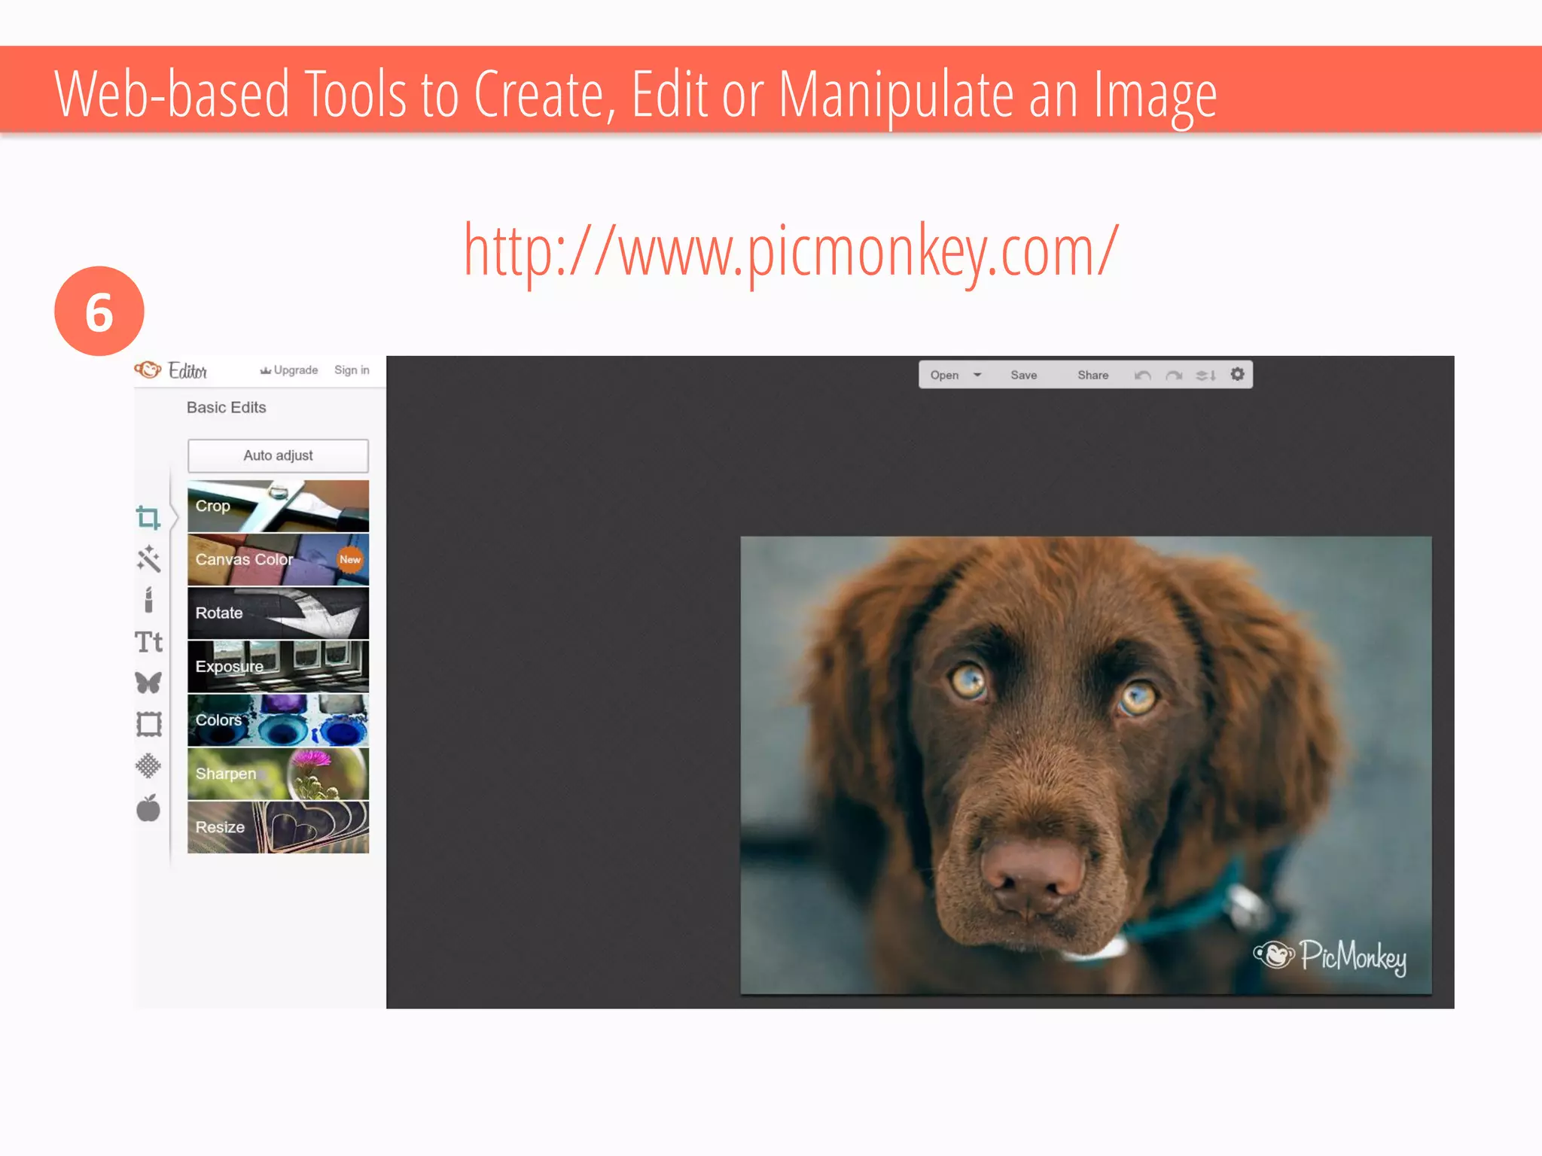Click Share in the toolbar
The image size is (1542, 1156).
[x=1093, y=375]
